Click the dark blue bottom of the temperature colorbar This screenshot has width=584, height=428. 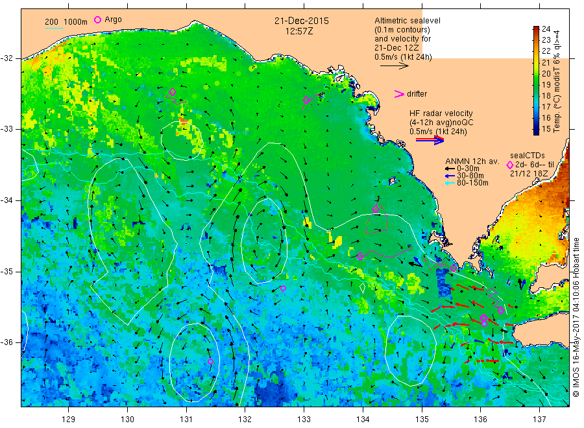(x=536, y=130)
